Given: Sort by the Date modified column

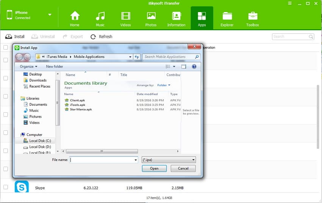Looking at the screenshot, I should (147, 94).
